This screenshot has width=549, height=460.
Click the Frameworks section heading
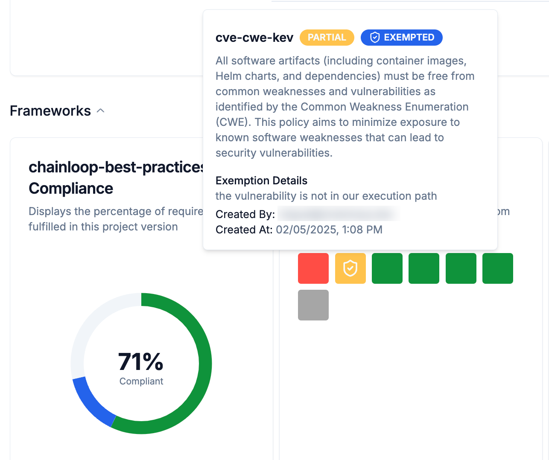[x=50, y=111]
